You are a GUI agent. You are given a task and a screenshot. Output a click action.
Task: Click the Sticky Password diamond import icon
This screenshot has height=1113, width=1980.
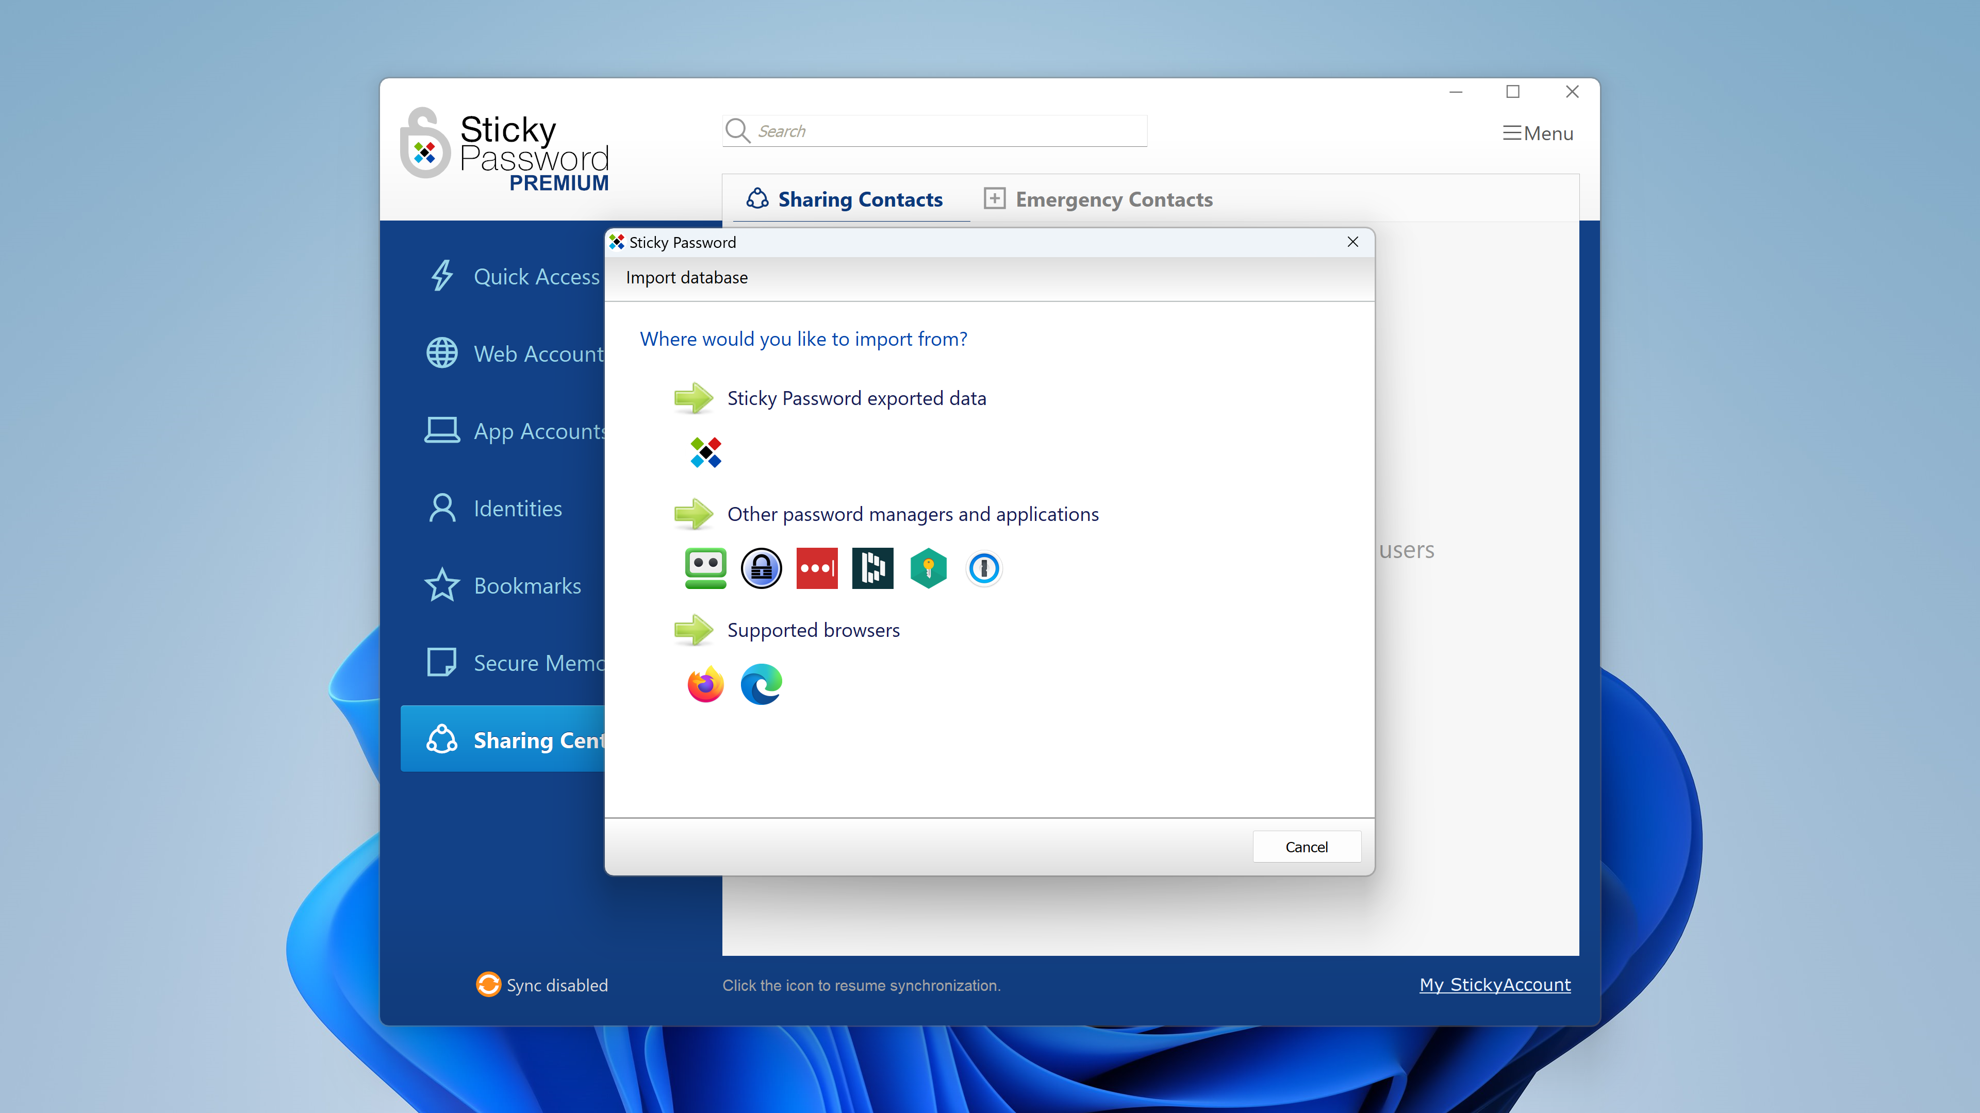[705, 452]
